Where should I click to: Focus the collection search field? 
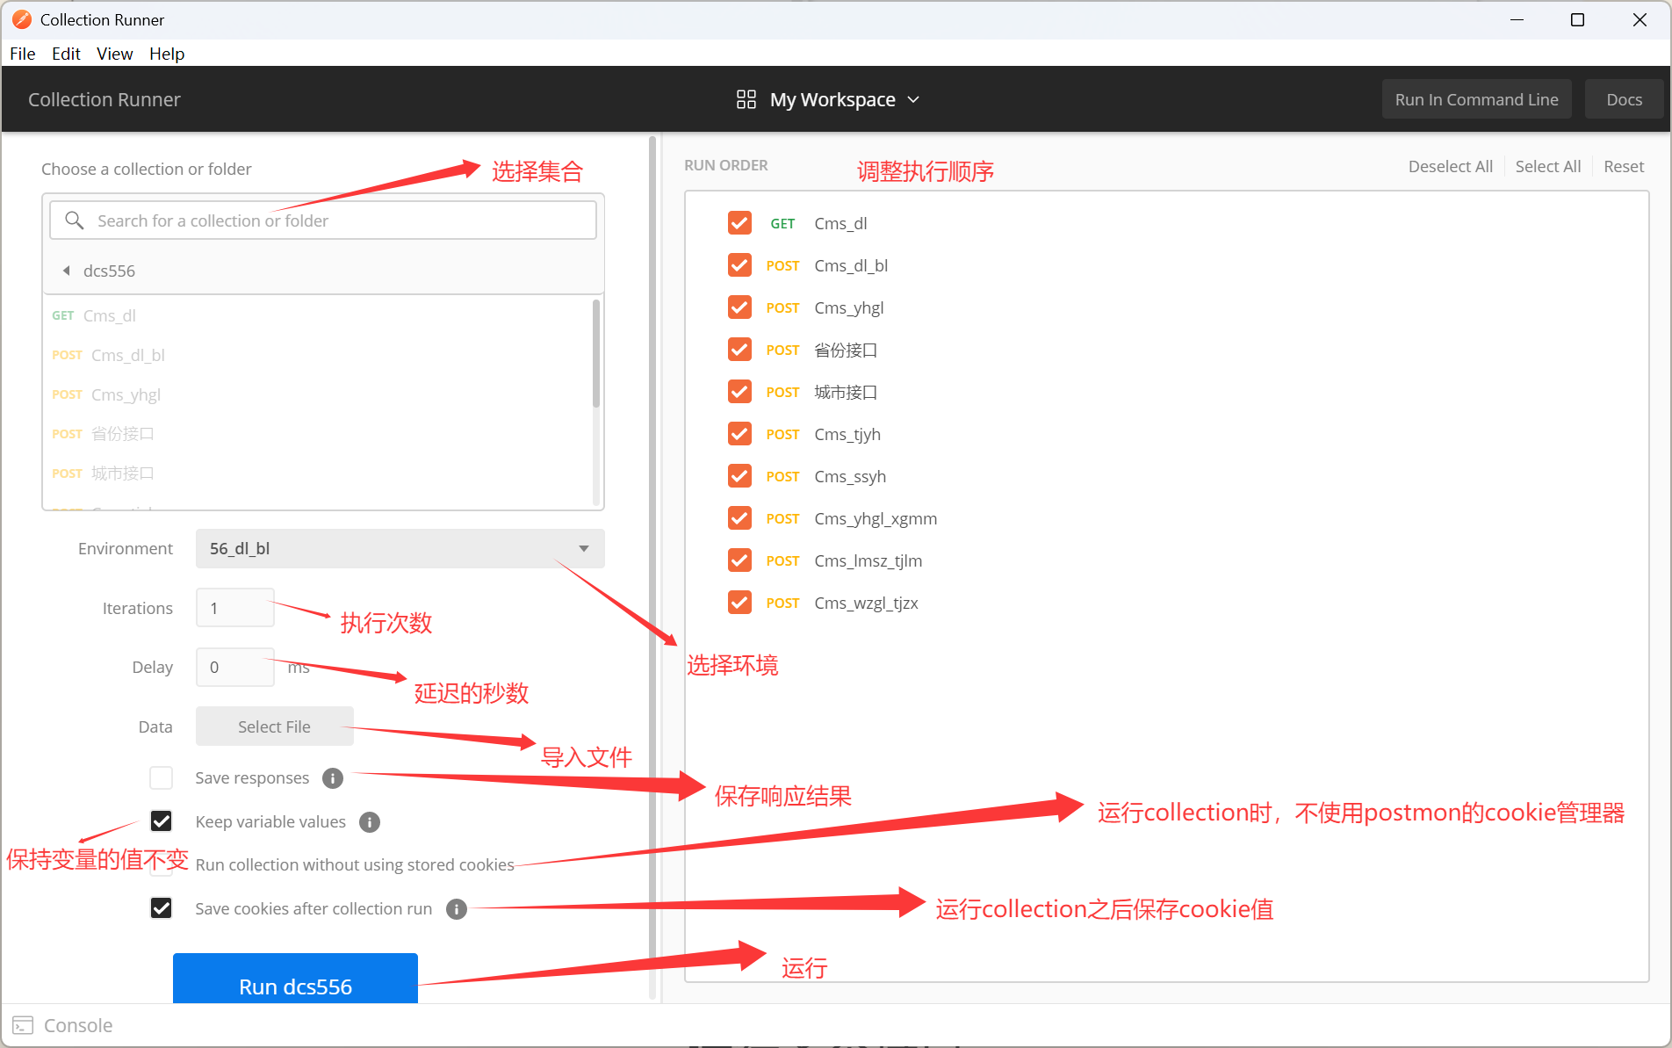tap(323, 220)
